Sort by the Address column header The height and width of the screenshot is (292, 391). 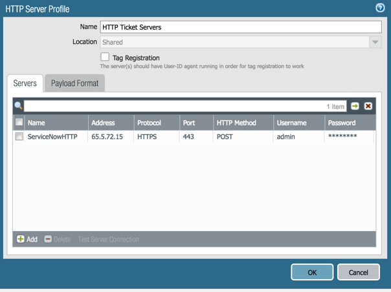pos(111,122)
